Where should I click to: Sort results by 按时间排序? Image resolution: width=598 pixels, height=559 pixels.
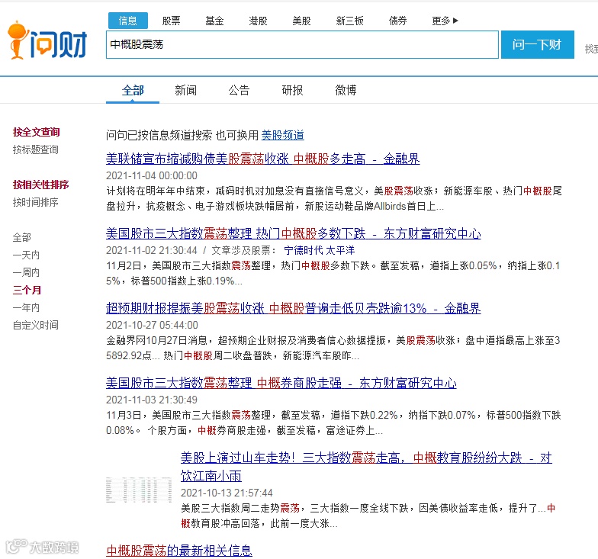tap(35, 203)
